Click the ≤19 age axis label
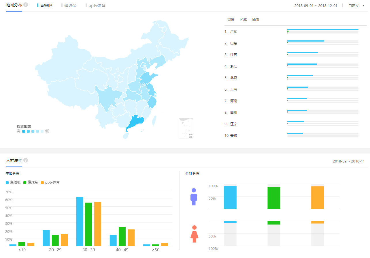Viewport: 370px width, 258px height. pyautogui.click(x=22, y=250)
